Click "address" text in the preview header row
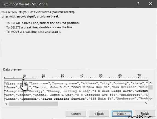 click(x=89, y=83)
